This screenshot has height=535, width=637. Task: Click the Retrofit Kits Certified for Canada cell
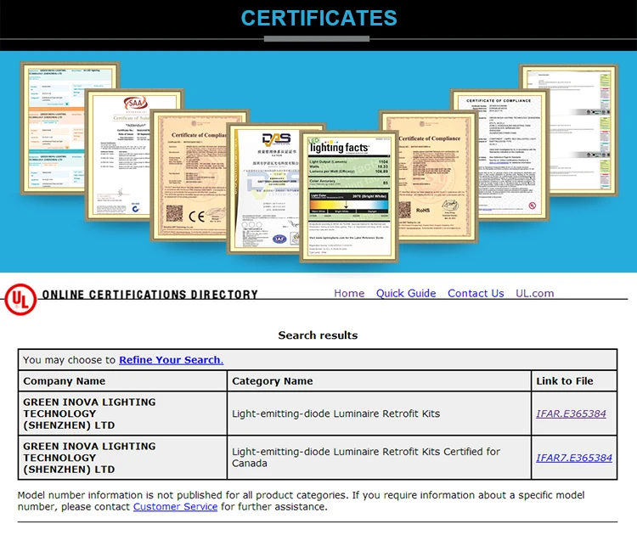(x=366, y=458)
